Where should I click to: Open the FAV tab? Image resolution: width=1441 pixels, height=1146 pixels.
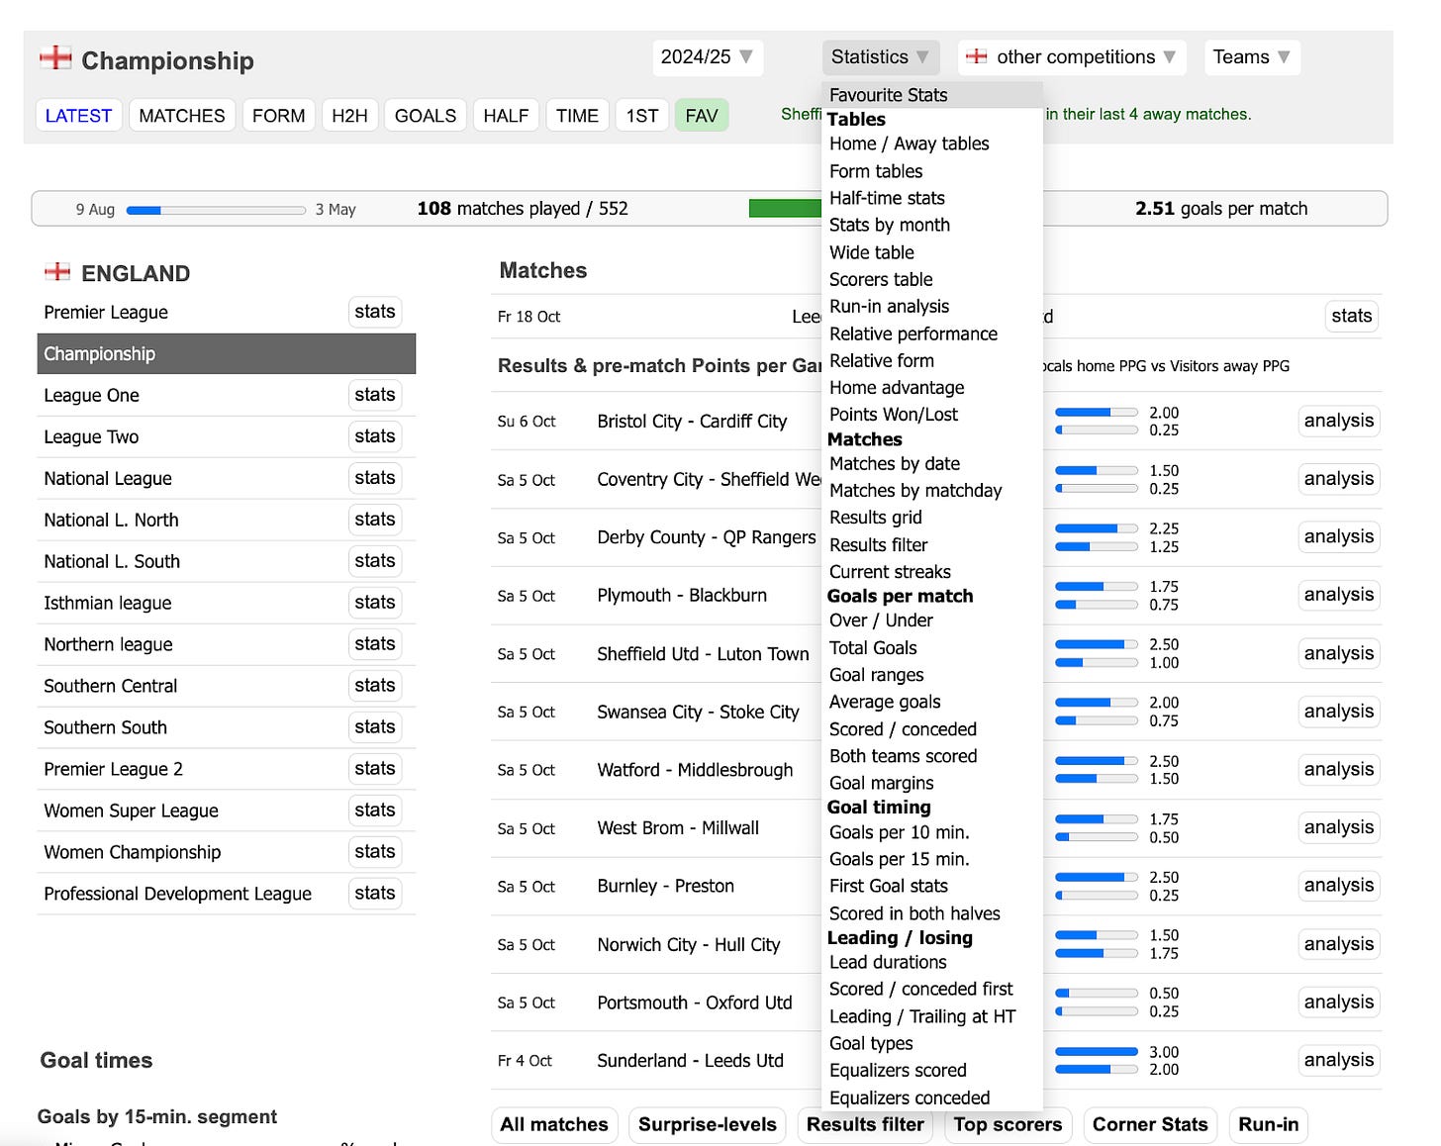click(x=702, y=116)
